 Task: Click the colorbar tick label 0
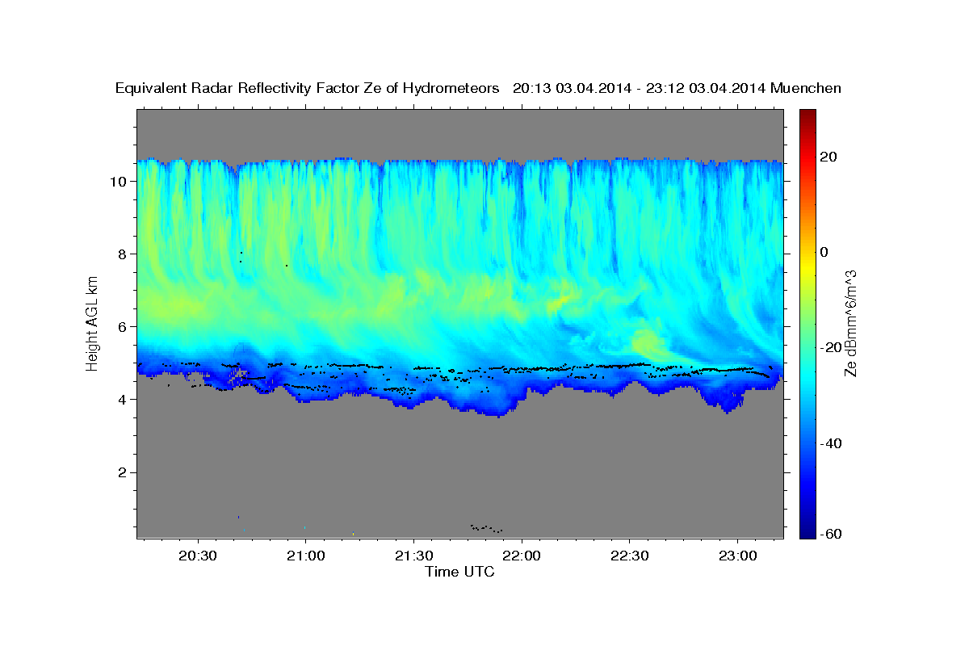[824, 252]
